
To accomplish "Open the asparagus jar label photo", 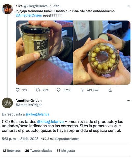I will click(44, 53).
